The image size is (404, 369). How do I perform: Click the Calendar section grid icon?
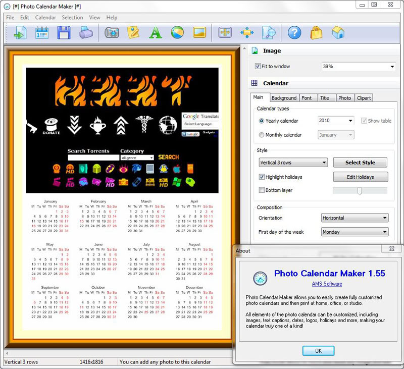255,83
